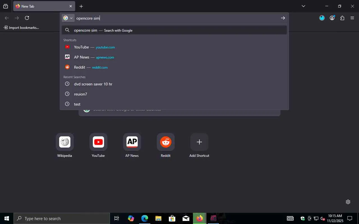Open Task View on the taskbar
Image resolution: width=359 pixels, height=224 pixels.
click(x=117, y=218)
